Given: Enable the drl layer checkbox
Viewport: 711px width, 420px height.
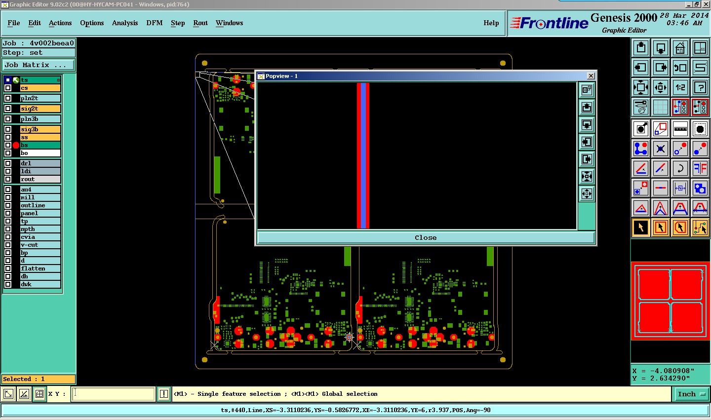Looking at the screenshot, I should (8, 163).
